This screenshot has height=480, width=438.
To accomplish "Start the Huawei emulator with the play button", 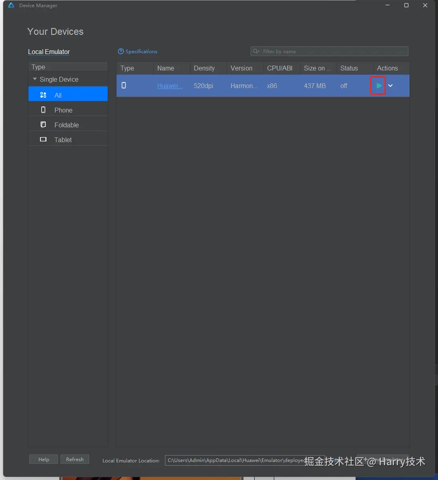I will (x=378, y=86).
